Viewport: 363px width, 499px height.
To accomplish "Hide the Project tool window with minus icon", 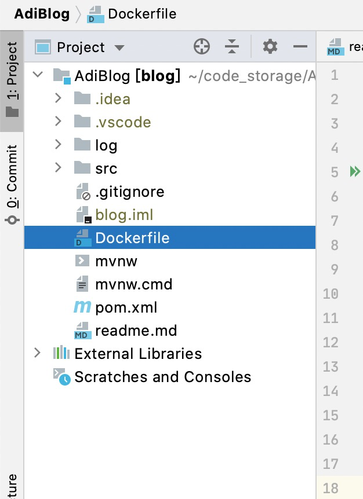I will coord(300,47).
